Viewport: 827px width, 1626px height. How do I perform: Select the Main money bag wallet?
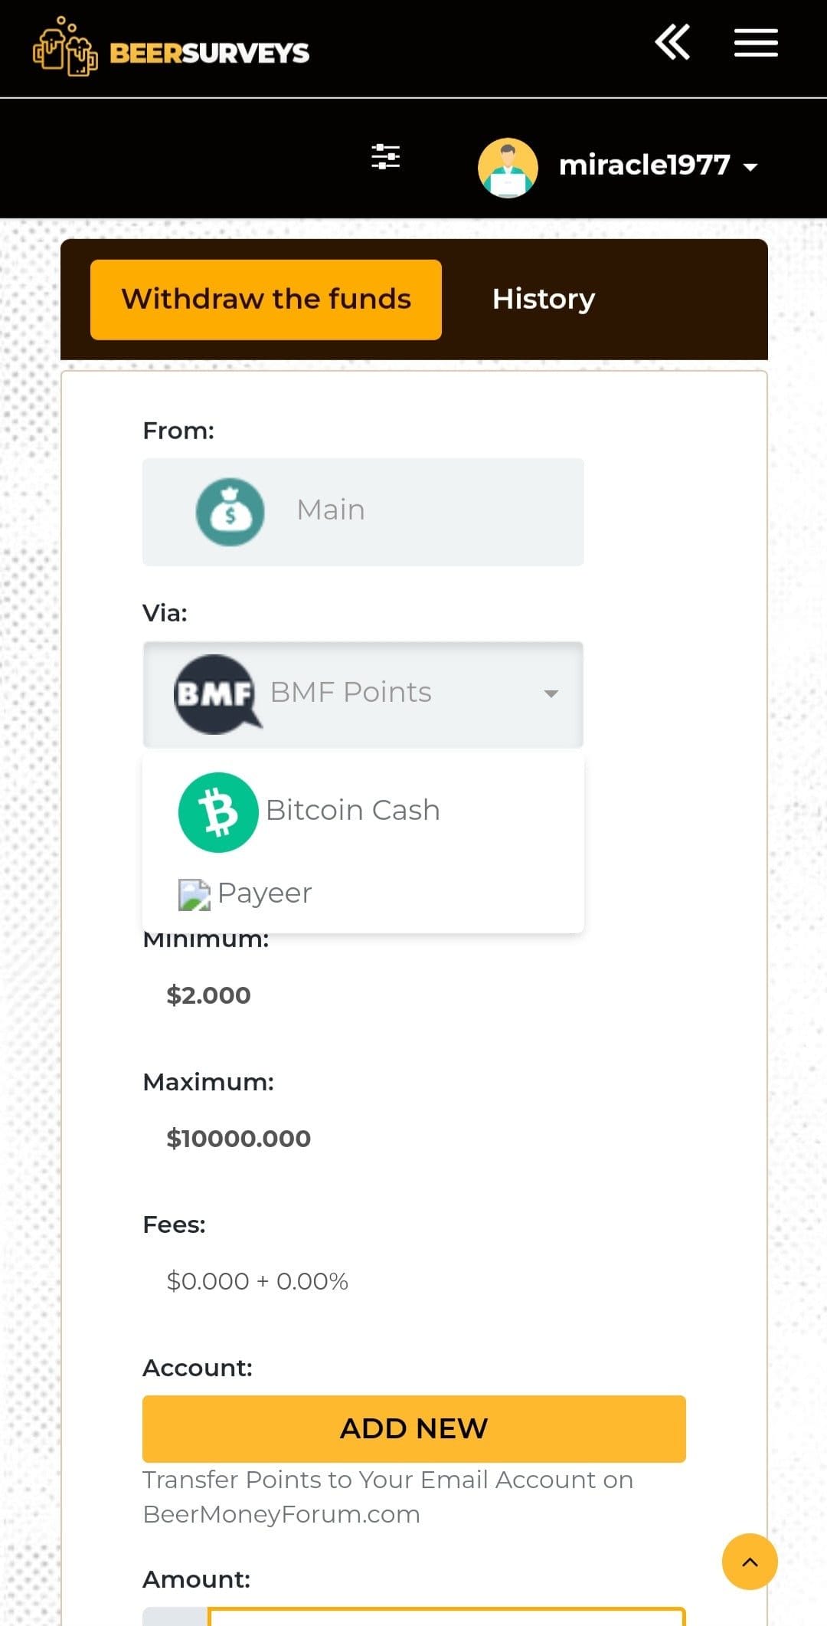363,512
